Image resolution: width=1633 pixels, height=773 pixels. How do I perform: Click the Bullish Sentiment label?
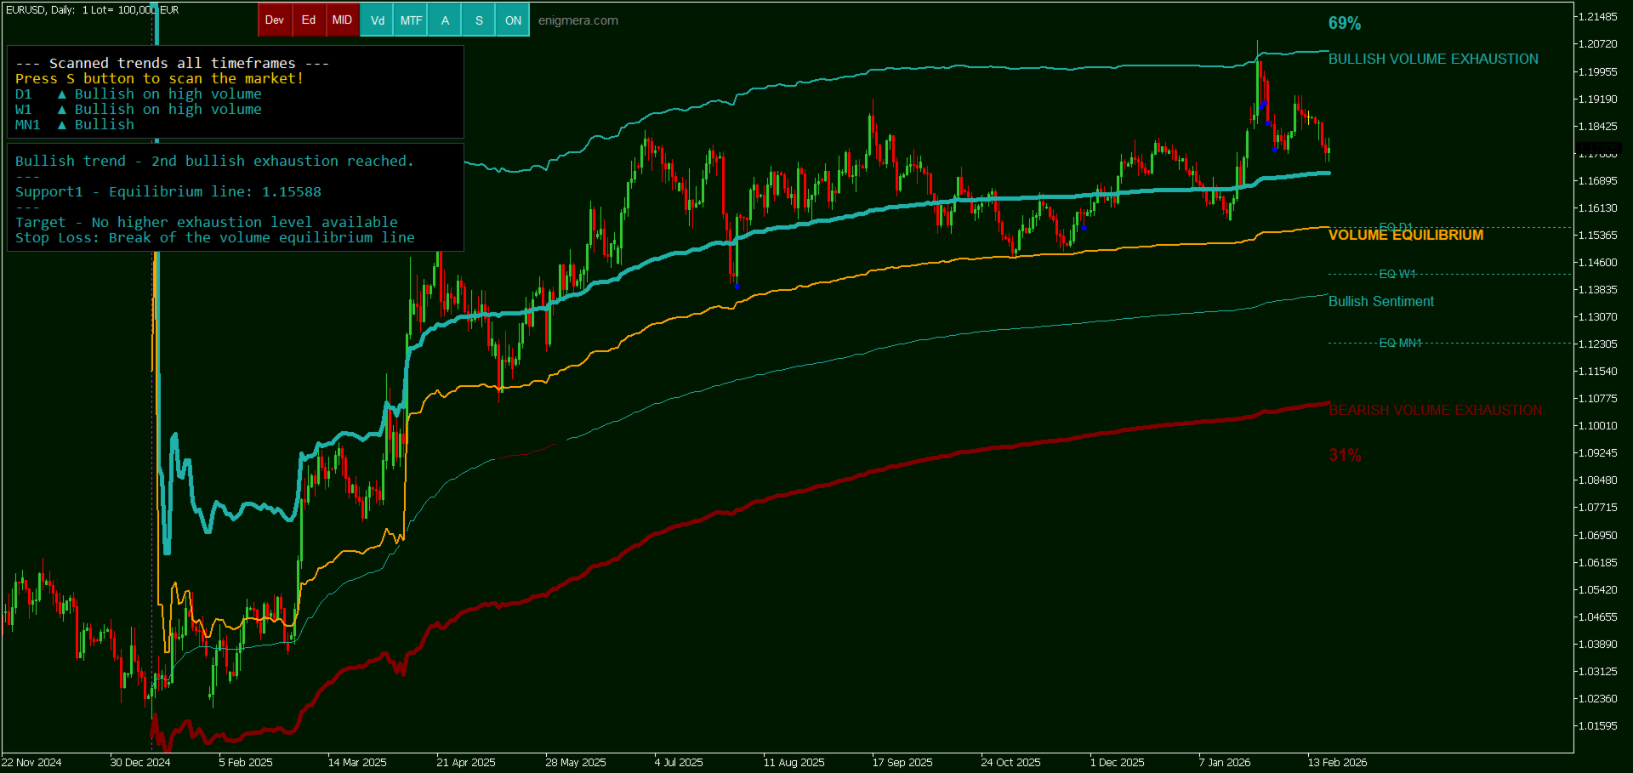click(x=1381, y=301)
